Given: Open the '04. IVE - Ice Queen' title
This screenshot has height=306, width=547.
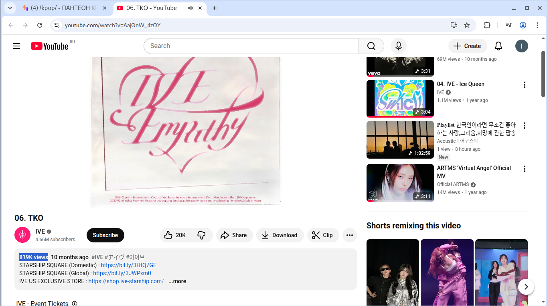Looking at the screenshot, I should (461, 84).
